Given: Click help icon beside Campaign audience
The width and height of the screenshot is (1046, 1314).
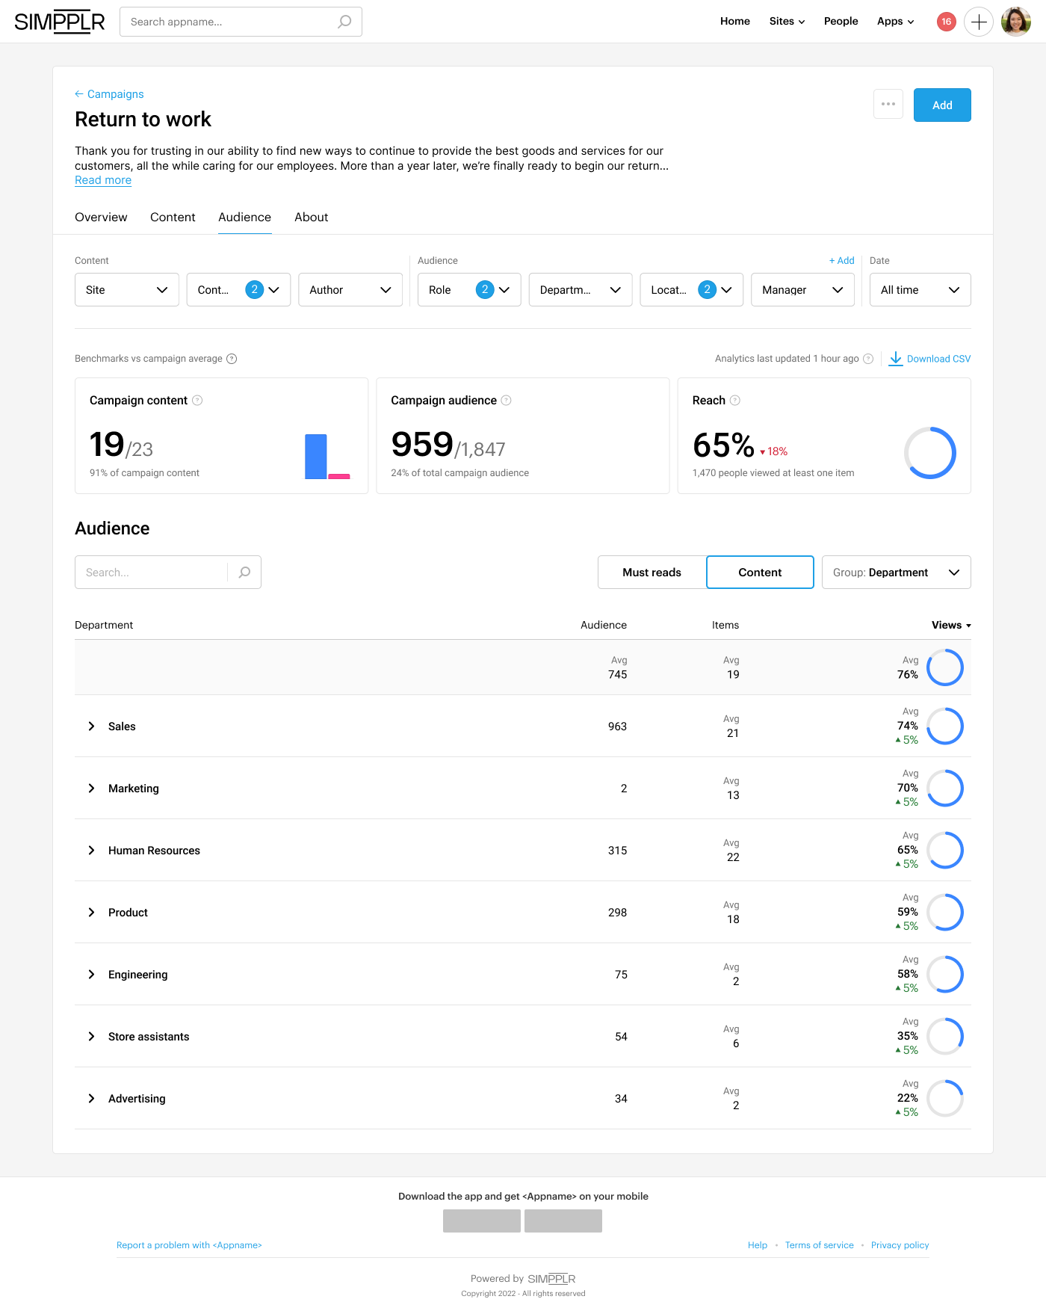Looking at the screenshot, I should click(x=507, y=401).
